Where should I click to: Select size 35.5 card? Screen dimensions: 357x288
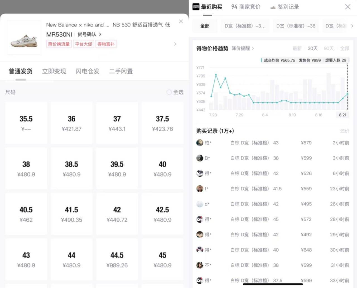pos(26,123)
